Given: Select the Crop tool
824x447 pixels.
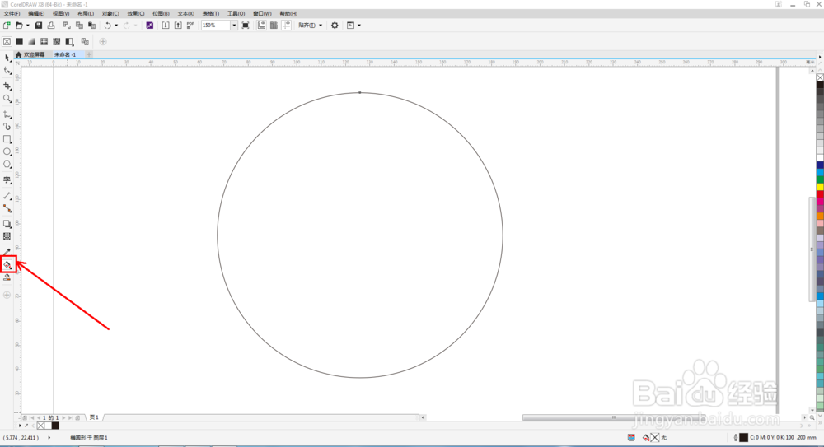Looking at the screenshot, I should [x=7, y=86].
